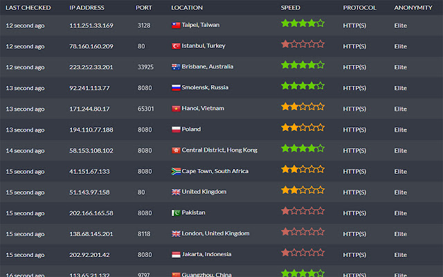
Task: Select IP address 41.151.67.133
Action: [89, 172]
